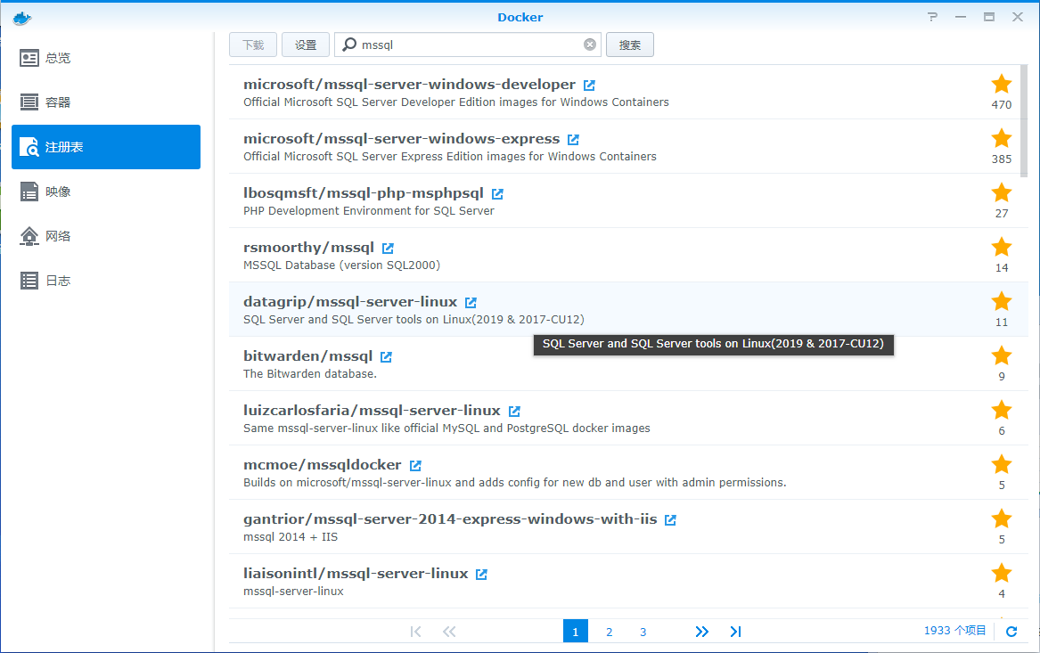Select the 注册表 registry section
This screenshot has height=653, width=1040.
pyautogui.click(x=106, y=146)
